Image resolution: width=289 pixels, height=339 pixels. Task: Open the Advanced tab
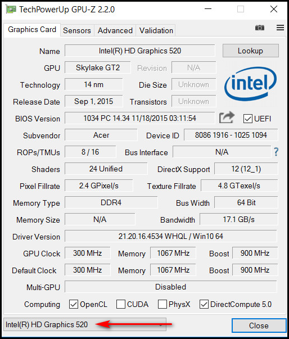coord(115,30)
